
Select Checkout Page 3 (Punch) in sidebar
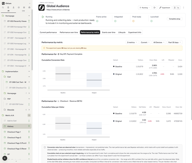17,143
